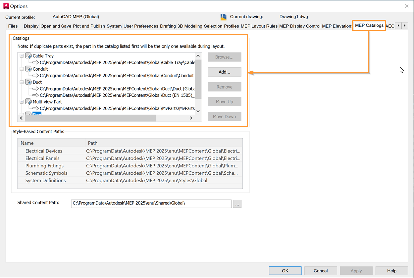Click the catalog list up arrow

coord(198,56)
